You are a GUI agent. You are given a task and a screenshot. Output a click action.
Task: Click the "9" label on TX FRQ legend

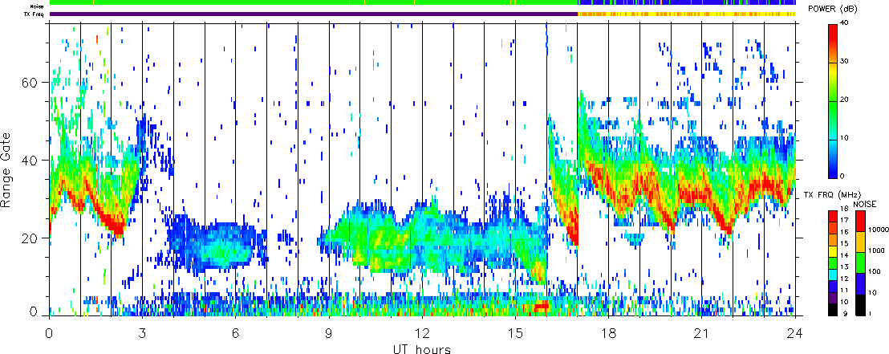846,313
